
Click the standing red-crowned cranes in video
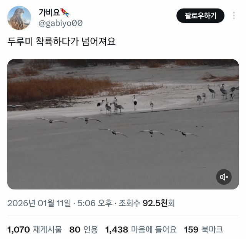[x=118, y=105]
